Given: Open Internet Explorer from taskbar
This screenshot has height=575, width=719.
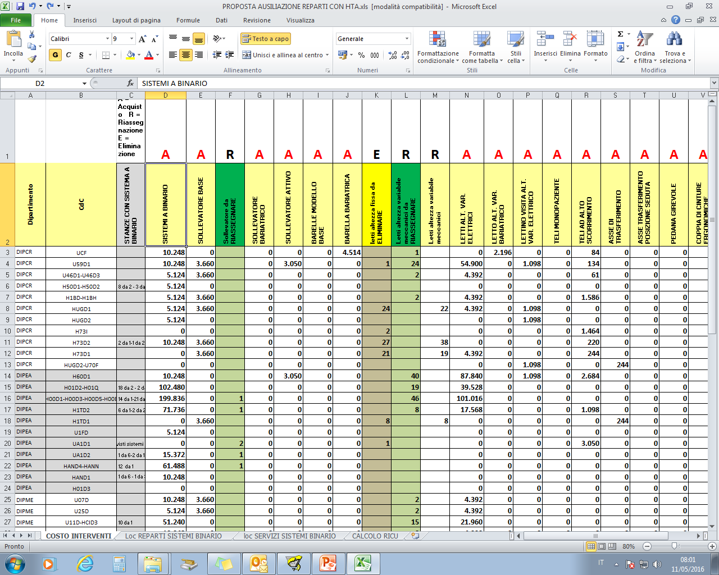Looking at the screenshot, I should point(85,563).
